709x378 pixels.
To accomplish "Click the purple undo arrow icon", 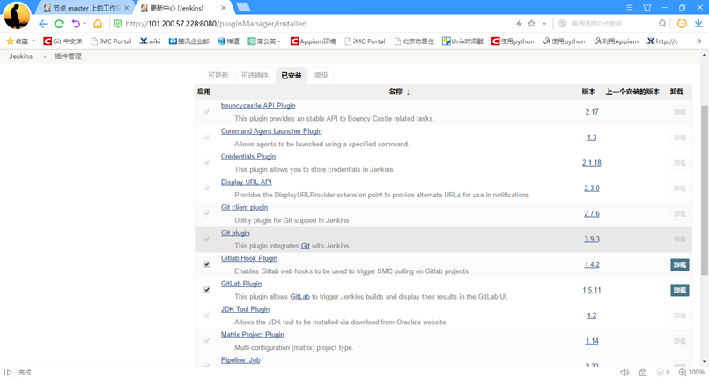I will [x=76, y=24].
